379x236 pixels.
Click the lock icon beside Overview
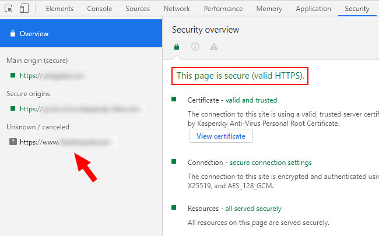point(13,34)
